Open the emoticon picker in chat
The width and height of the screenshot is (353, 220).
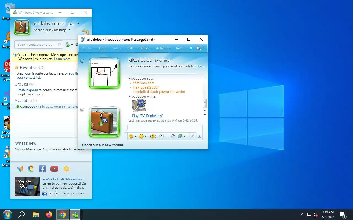(131, 136)
